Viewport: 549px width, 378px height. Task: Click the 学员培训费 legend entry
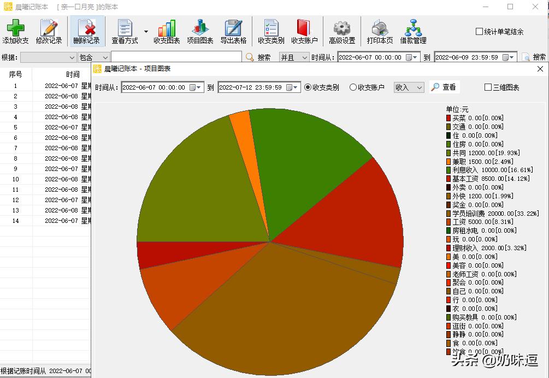492,214
